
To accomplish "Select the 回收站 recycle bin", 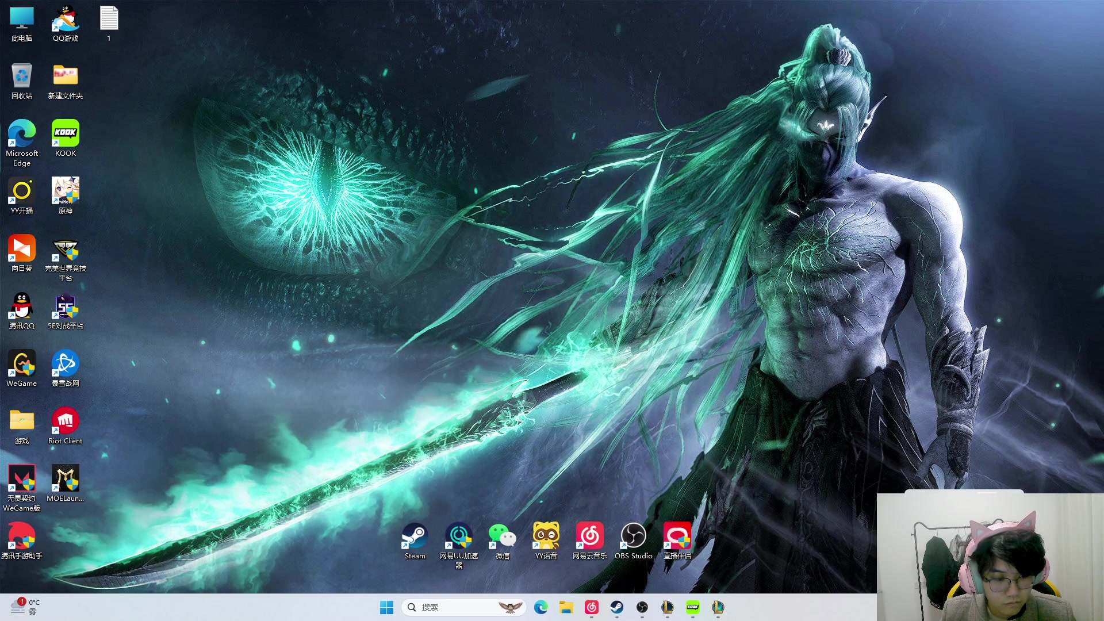I will tap(22, 76).
